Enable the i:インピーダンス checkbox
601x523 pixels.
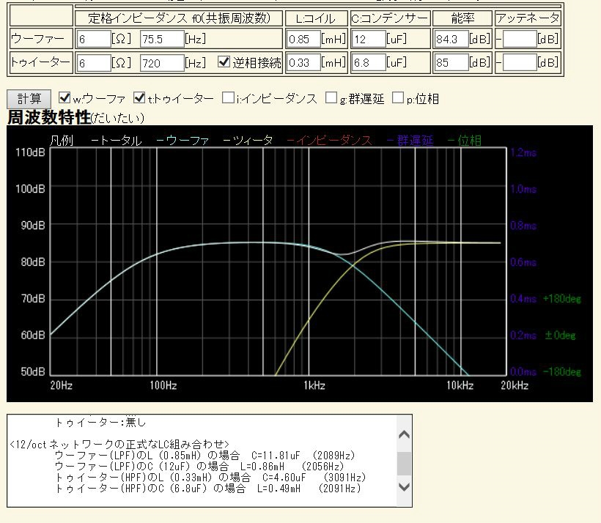(x=229, y=98)
